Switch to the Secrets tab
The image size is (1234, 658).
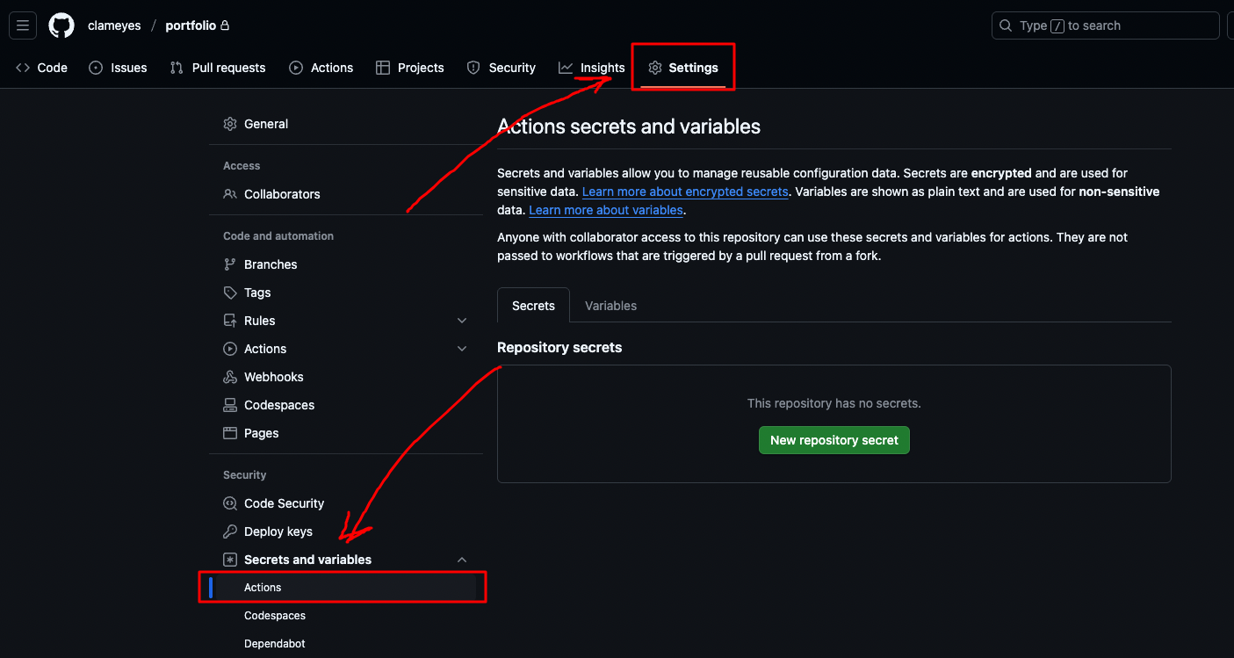(x=533, y=306)
